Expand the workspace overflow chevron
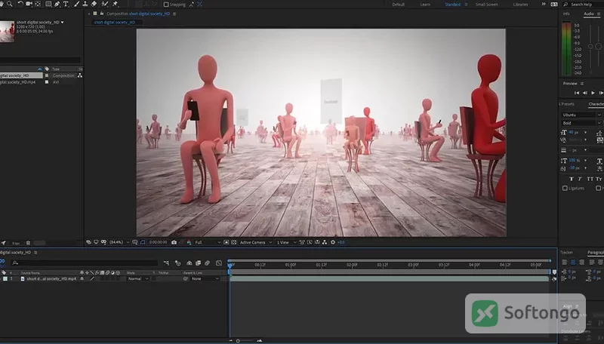604x344 pixels. tap(544, 5)
